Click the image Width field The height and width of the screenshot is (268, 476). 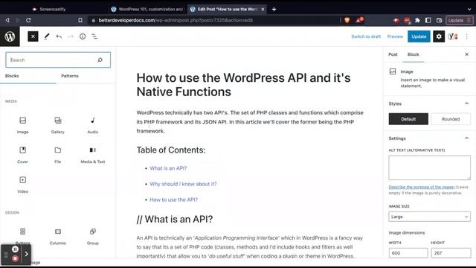tap(408, 253)
